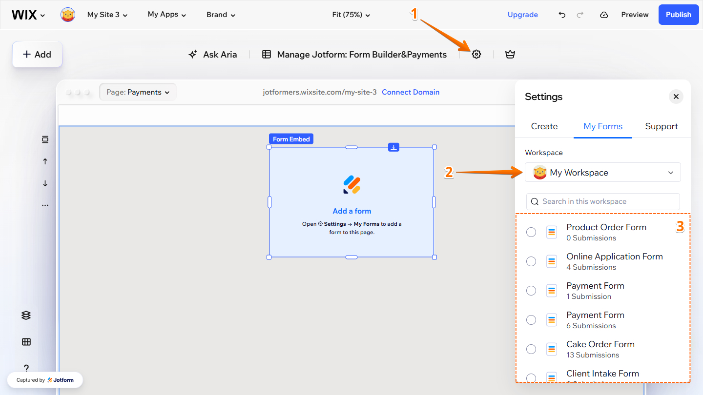Click the Preview button
703x395 pixels.
point(635,15)
